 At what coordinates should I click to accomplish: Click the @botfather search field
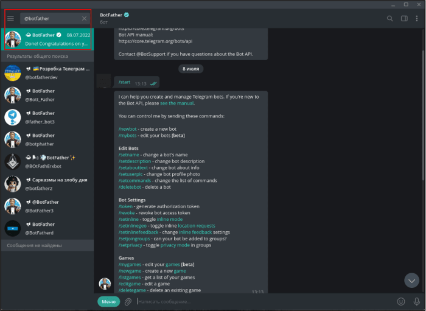pyautogui.click(x=52, y=18)
